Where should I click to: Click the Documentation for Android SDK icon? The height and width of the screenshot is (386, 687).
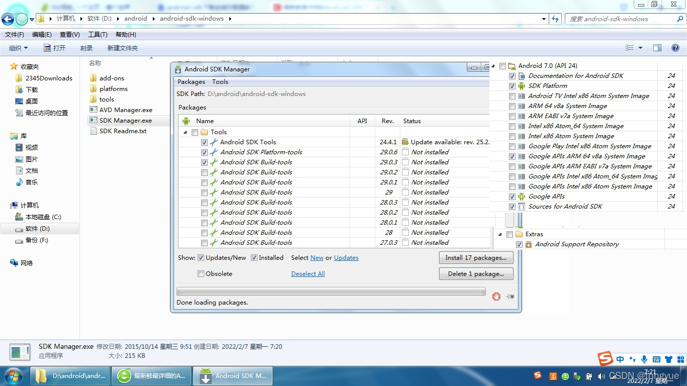click(x=522, y=75)
